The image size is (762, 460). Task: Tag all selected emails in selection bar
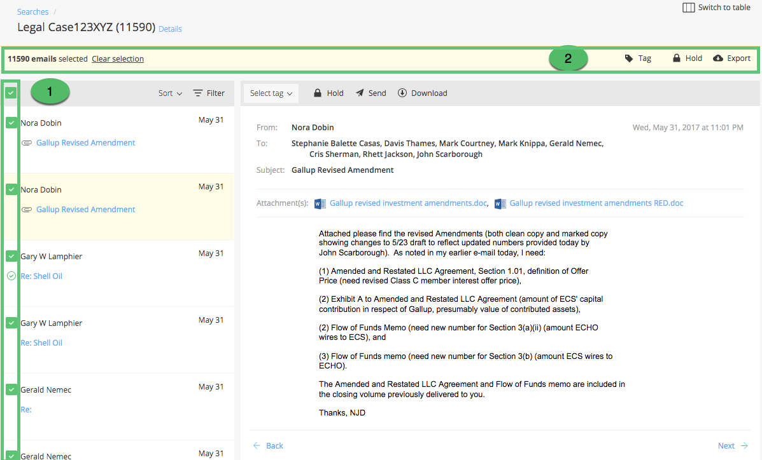tap(638, 58)
